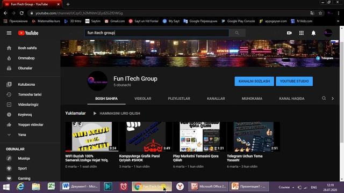Switch to the PowerPoint presentation taskbar window
Screen dimensions: 344x193
(249, 187)
